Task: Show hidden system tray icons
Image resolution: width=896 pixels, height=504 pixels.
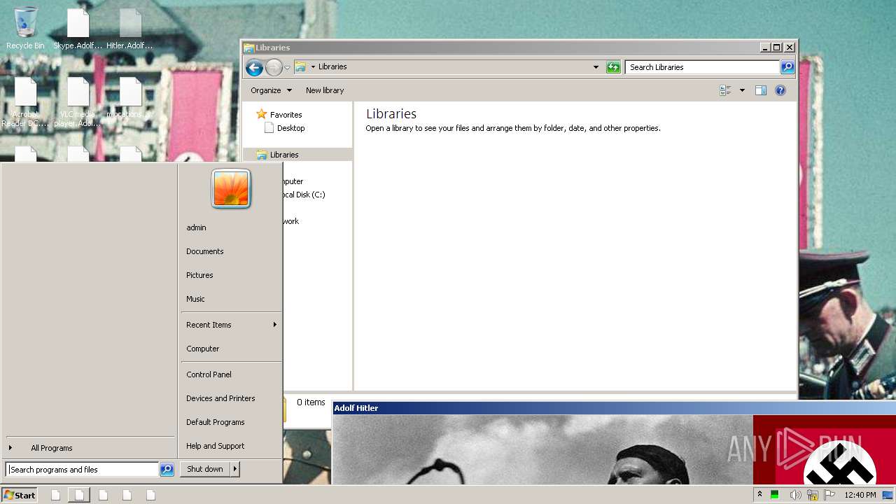Action: (759, 495)
